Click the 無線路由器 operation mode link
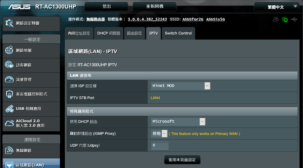The image size is (303, 168). [96, 19]
